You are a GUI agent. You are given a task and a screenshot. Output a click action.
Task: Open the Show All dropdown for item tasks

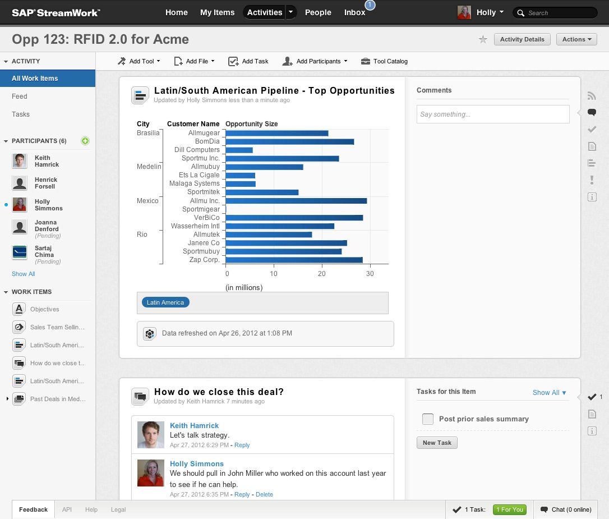(549, 393)
